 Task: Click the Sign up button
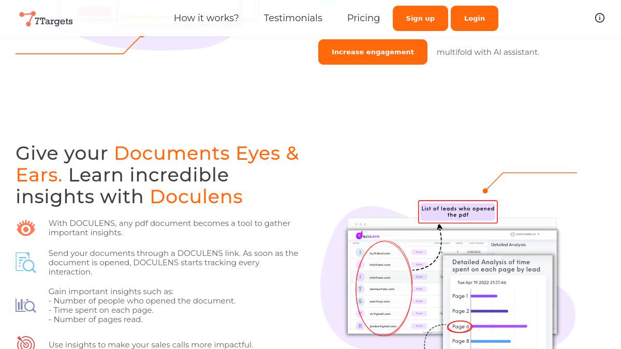[420, 18]
